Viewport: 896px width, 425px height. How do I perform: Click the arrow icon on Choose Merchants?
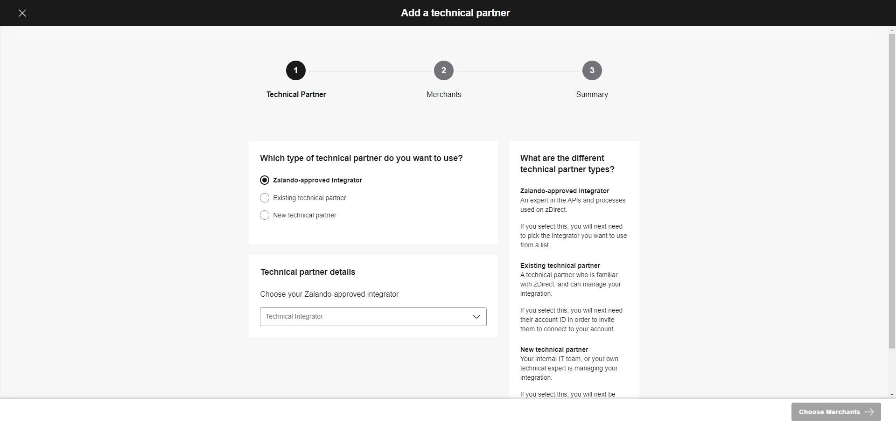tap(869, 412)
